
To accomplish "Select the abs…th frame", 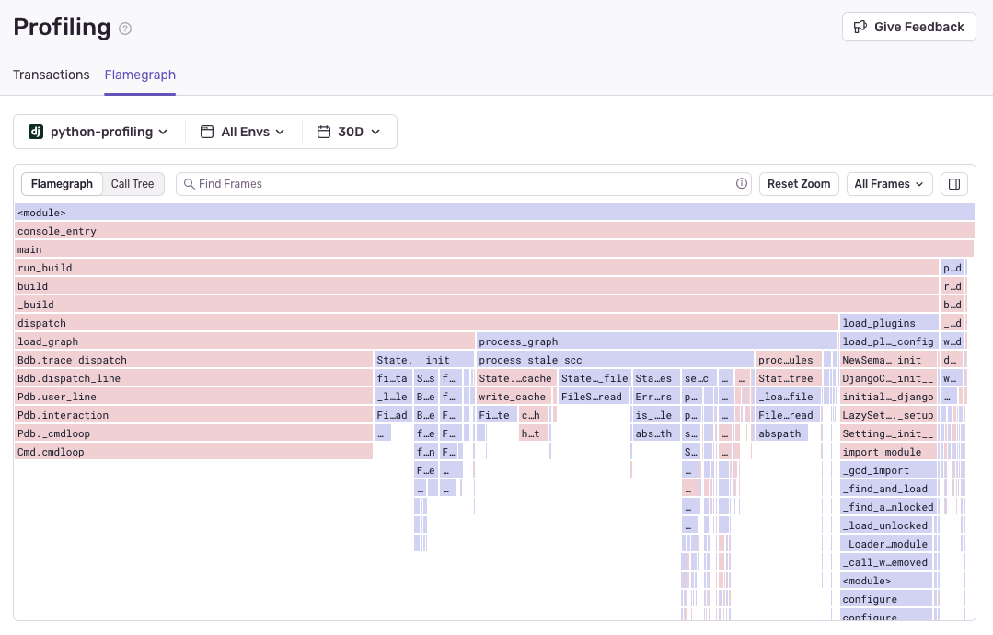I will pos(655,433).
